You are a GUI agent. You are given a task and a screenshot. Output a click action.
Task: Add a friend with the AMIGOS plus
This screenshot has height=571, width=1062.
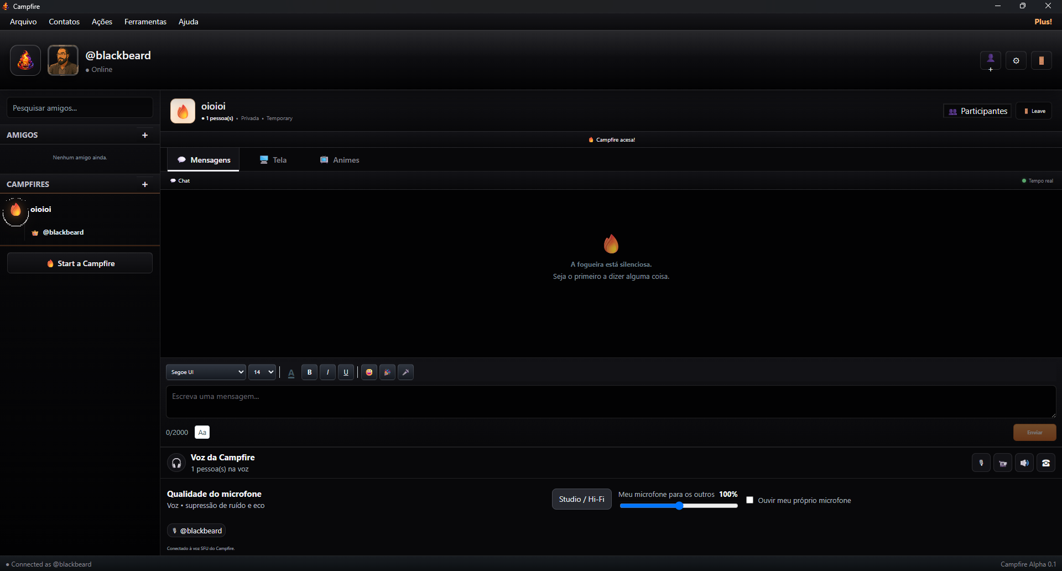point(145,135)
